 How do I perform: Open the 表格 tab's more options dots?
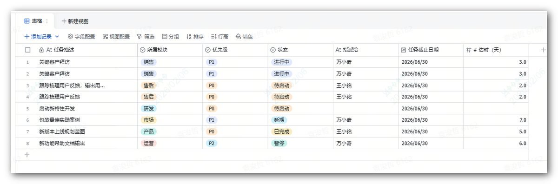click(47, 21)
